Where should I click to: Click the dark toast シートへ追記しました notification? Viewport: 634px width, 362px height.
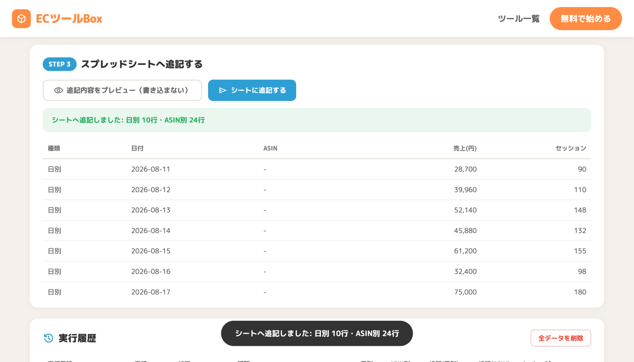(x=317, y=333)
